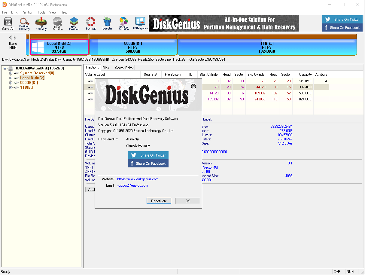Click the drive icon beside 500GB(D:) in the tree

click(16, 83)
